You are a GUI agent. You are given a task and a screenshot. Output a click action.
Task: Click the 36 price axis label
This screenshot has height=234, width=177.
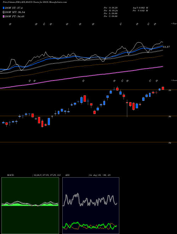[170, 117]
